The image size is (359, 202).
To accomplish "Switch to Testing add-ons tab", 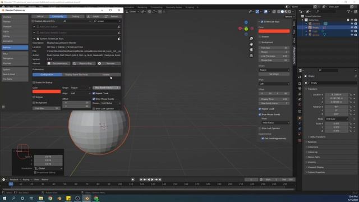I will click(76, 16).
